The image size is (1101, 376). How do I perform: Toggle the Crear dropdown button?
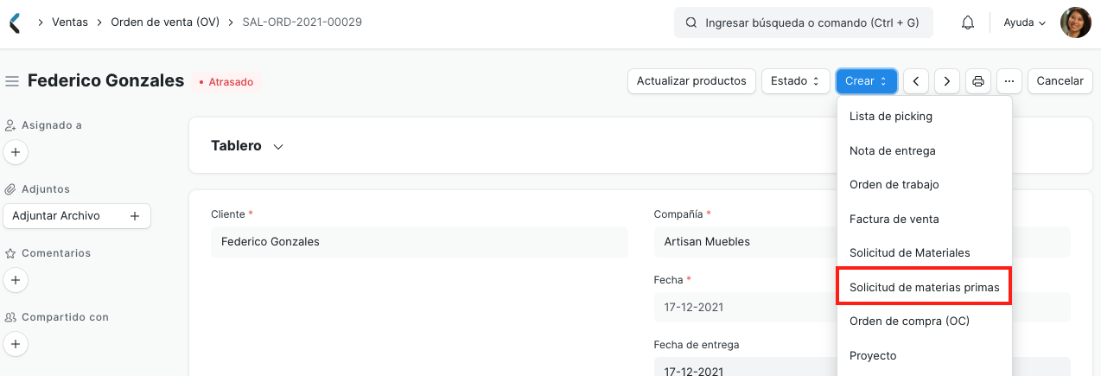click(x=866, y=81)
